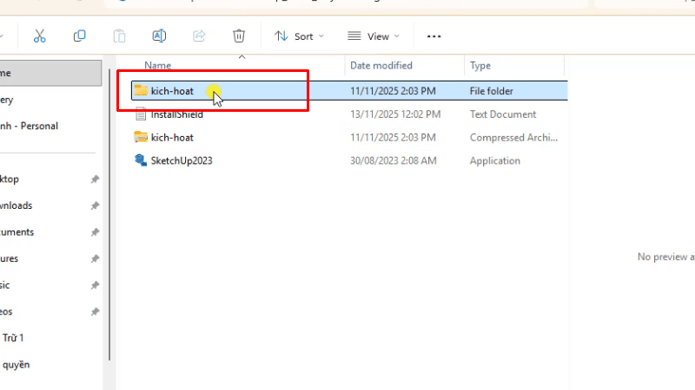Select the InstallShield text document
Screen dimensions: 695x390
tap(176, 114)
